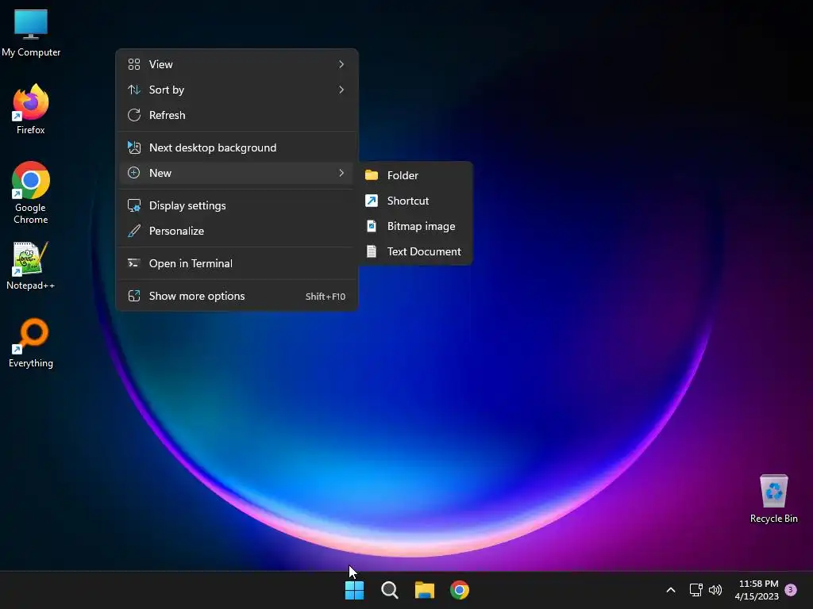The image size is (813, 609).
Task: Click the yellow folder icon in the submenu
Action: [x=372, y=175]
